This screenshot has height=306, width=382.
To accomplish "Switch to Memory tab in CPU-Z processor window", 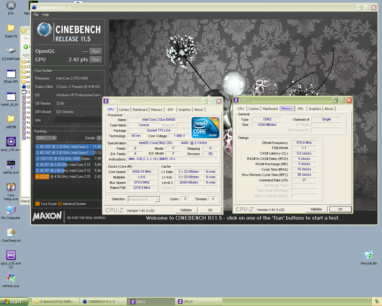I will pyautogui.click(x=157, y=110).
